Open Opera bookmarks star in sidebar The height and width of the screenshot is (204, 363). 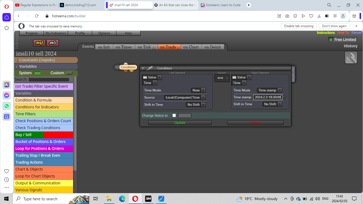point(7,28)
